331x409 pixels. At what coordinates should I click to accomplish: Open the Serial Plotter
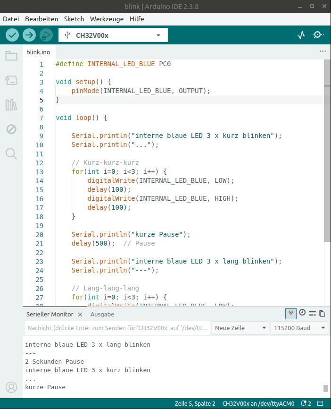301,35
